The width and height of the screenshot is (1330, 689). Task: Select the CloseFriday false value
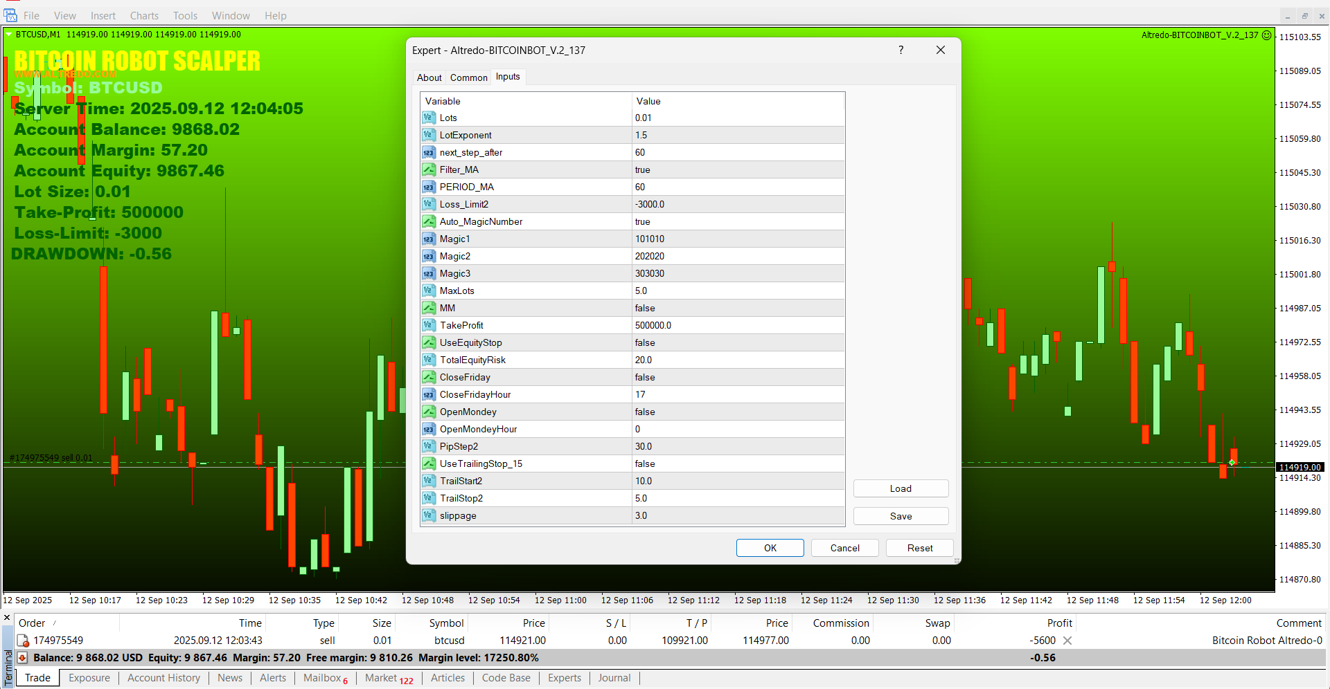645,377
